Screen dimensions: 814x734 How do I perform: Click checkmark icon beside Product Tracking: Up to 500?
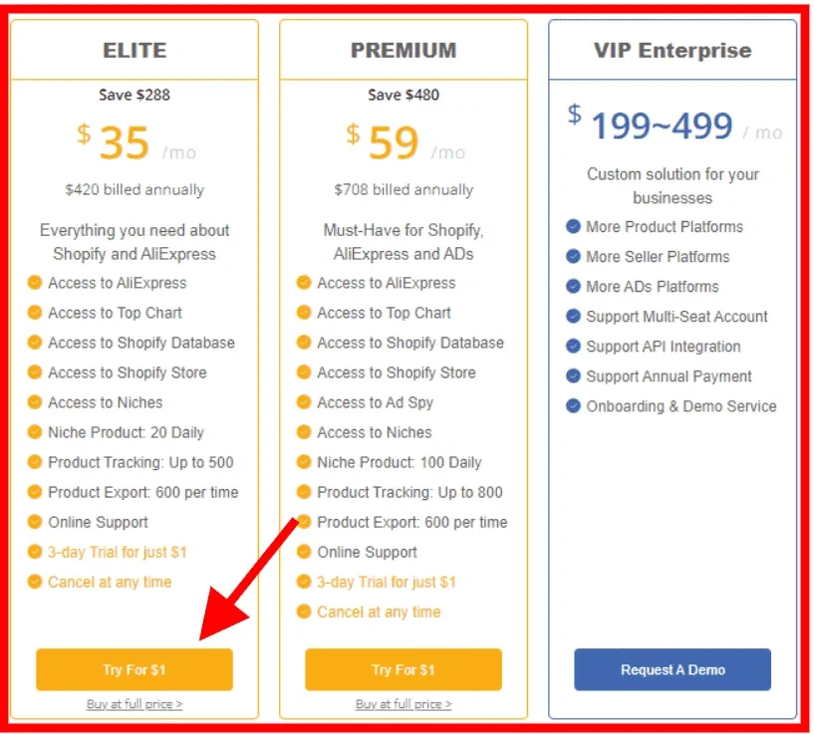pyautogui.click(x=35, y=461)
